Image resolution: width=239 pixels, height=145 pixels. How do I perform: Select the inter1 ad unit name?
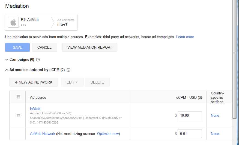tap(62, 24)
